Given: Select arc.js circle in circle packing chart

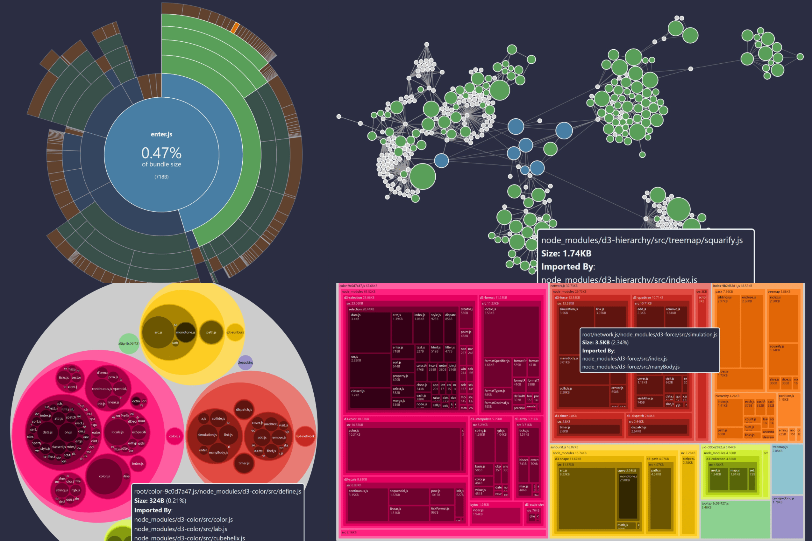Looking at the screenshot, I should tap(158, 332).
